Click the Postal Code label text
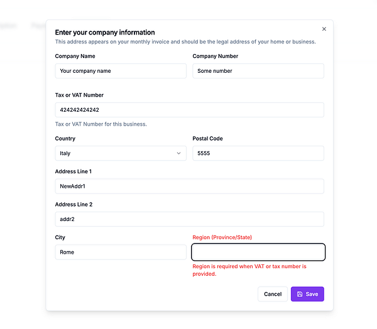Screen dimensions: 377x329 (x=207, y=139)
